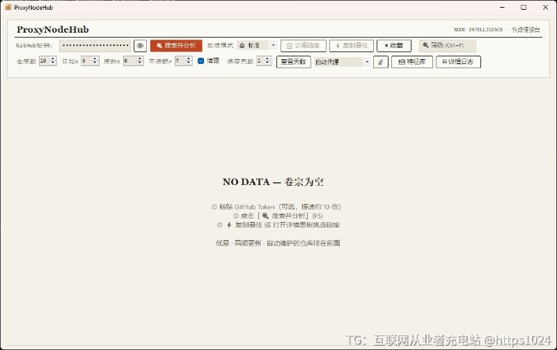Increase the 仓库数 spinner value
The width and height of the screenshot is (557, 350).
coord(54,59)
